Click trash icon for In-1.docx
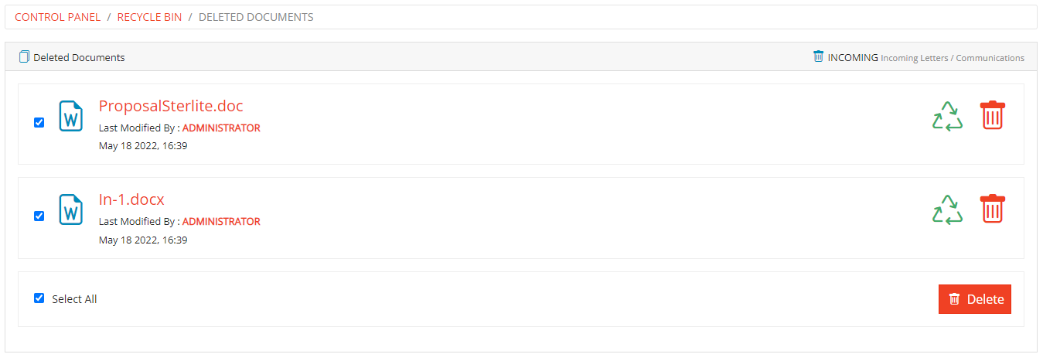 (992, 209)
